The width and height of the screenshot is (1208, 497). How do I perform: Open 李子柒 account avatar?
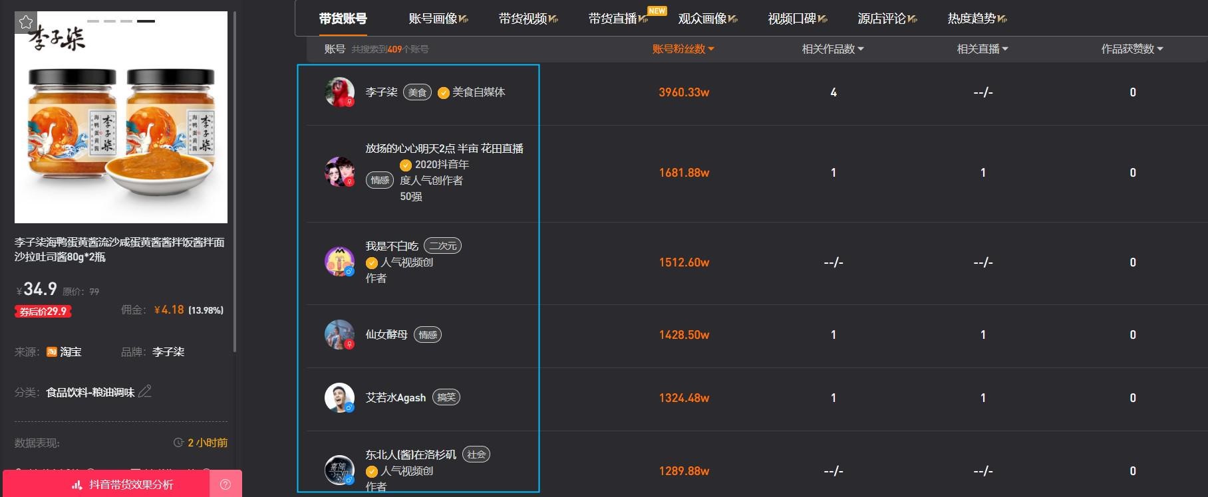339,92
